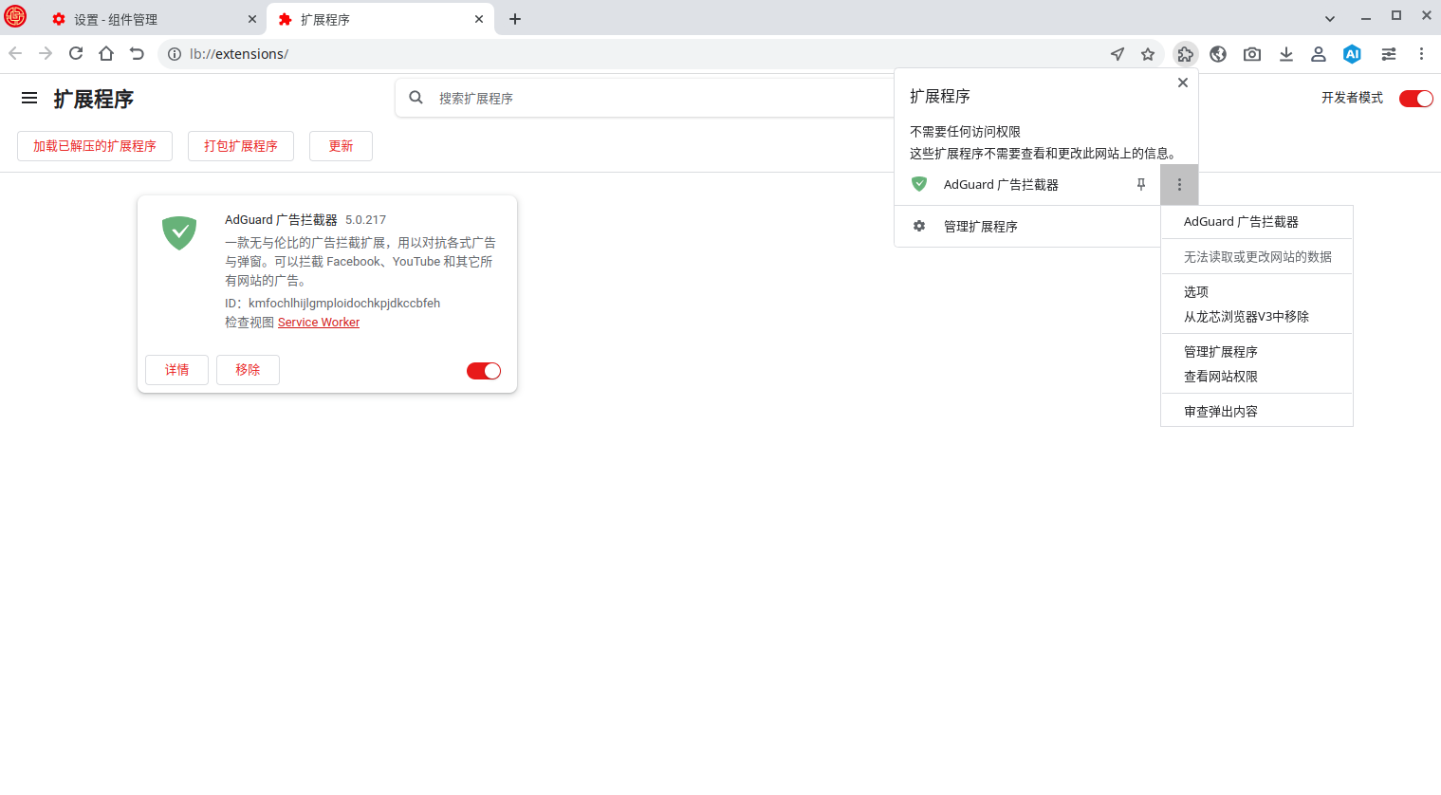
Task: Open downloads with the download arrow icon
Action: tap(1286, 54)
